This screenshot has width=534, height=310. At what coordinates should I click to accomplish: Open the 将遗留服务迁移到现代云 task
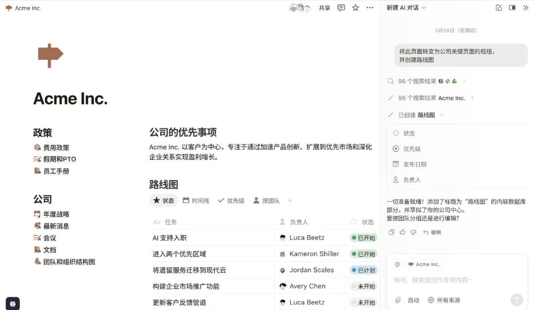(x=189, y=270)
